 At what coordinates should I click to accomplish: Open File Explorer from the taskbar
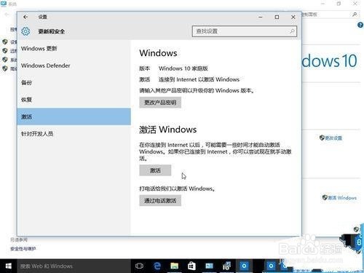tap(175, 266)
